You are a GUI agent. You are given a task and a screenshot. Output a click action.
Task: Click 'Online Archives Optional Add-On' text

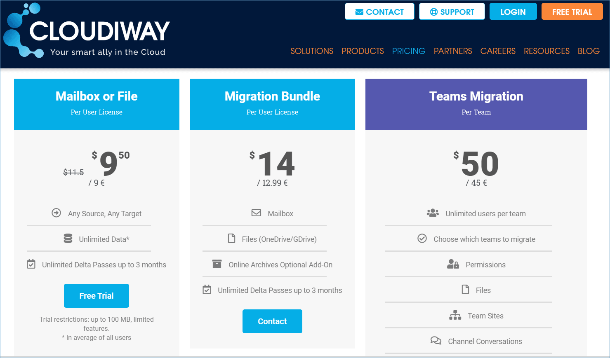[x=280, y=264]
